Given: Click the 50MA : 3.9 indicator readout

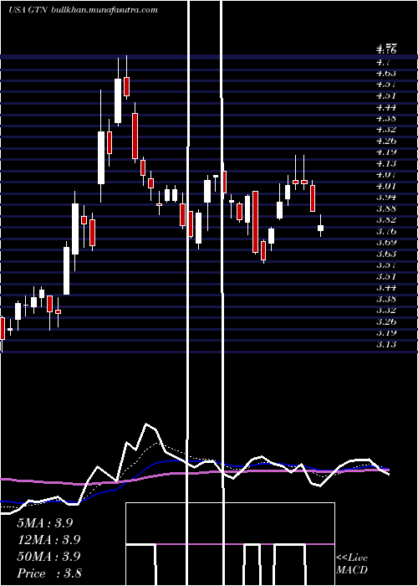Looking at the screenshot, I should (48, 556).
